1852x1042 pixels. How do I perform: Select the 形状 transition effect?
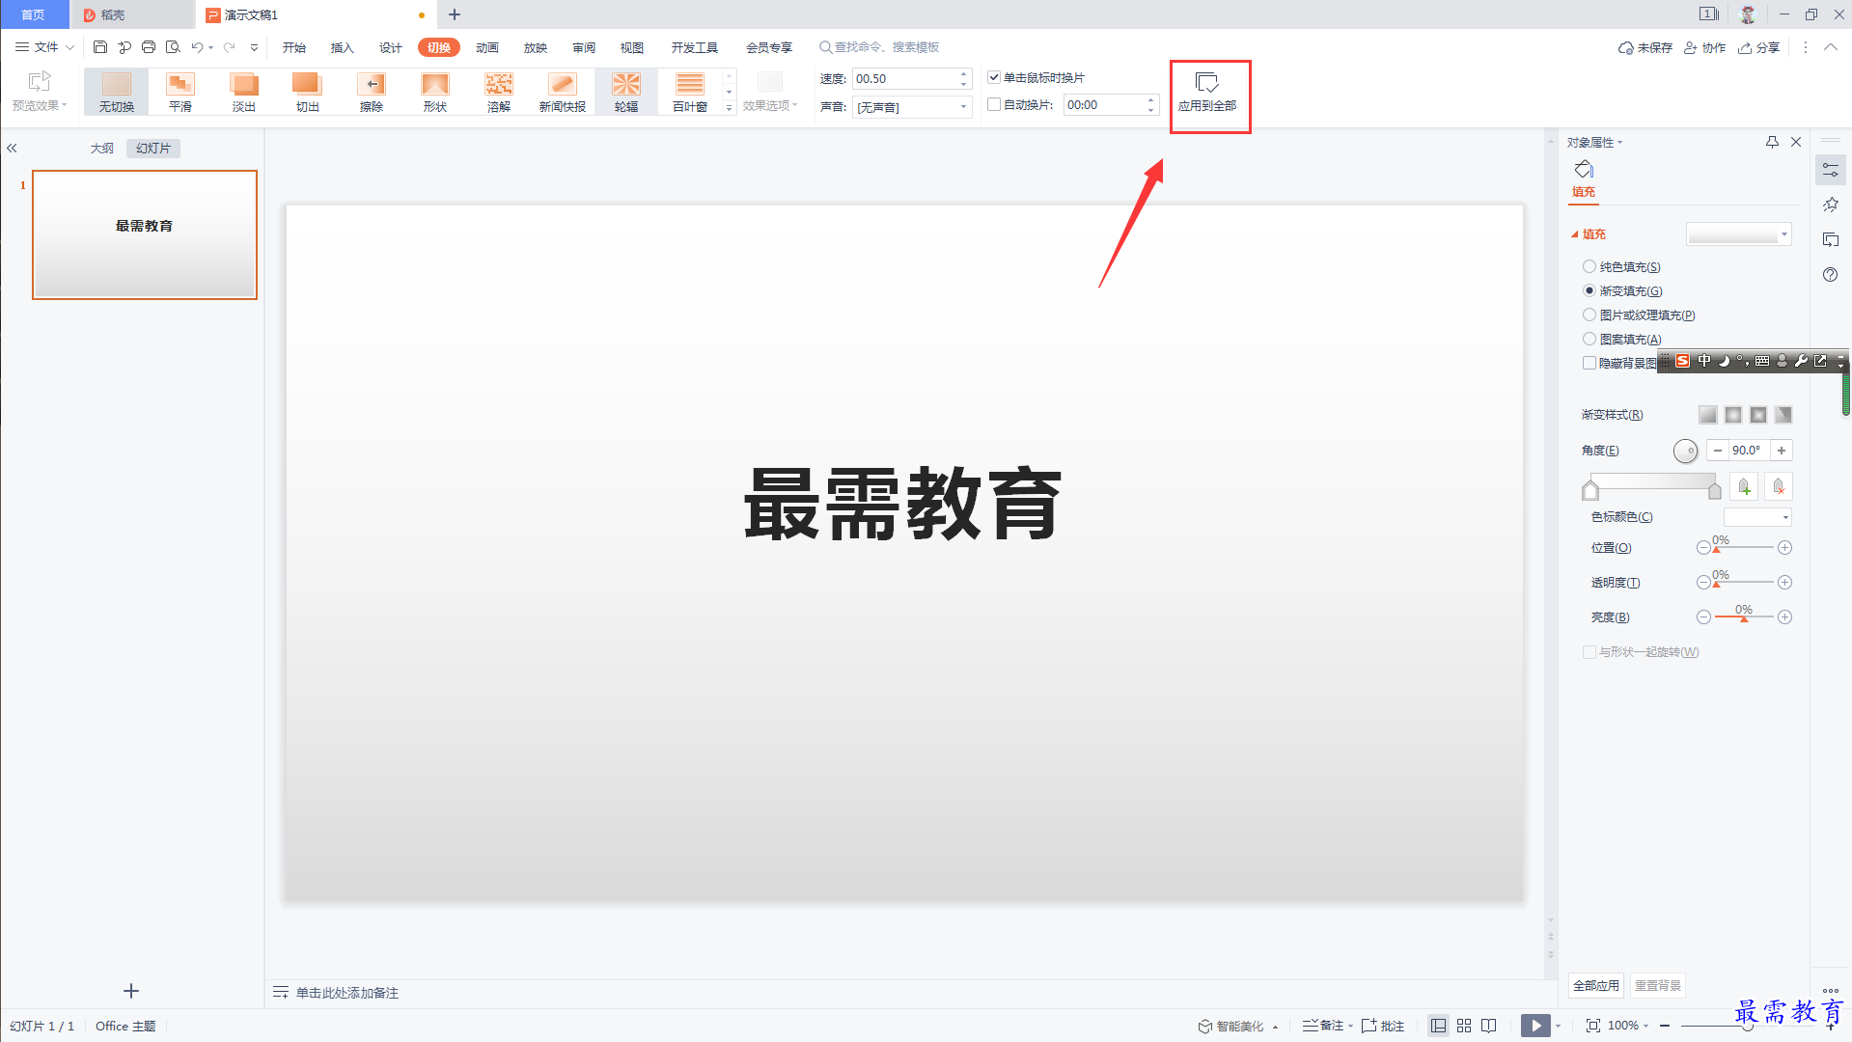[x=435, y=93]
